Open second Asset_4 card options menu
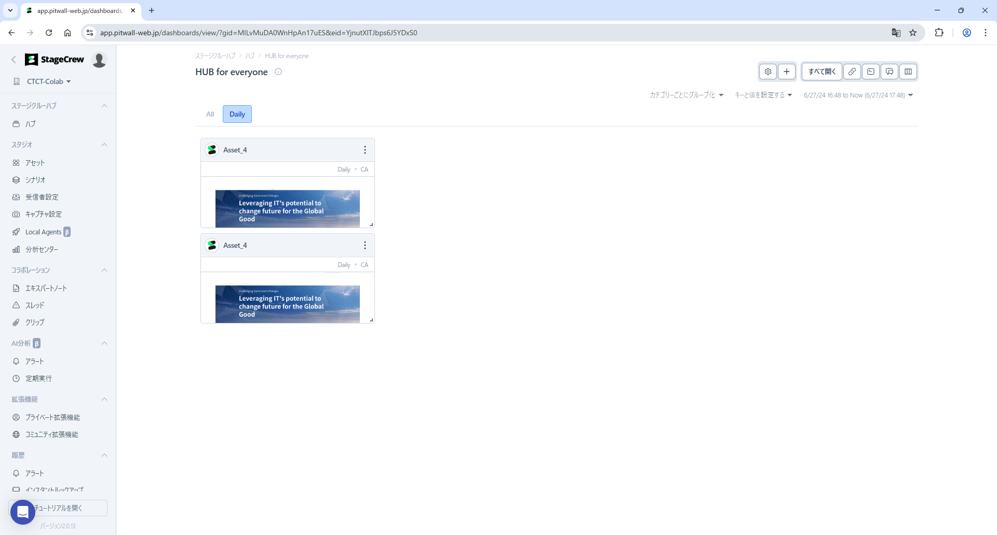Image resolution: width=997 pixels, height=535 pixels. pos(365,245)
